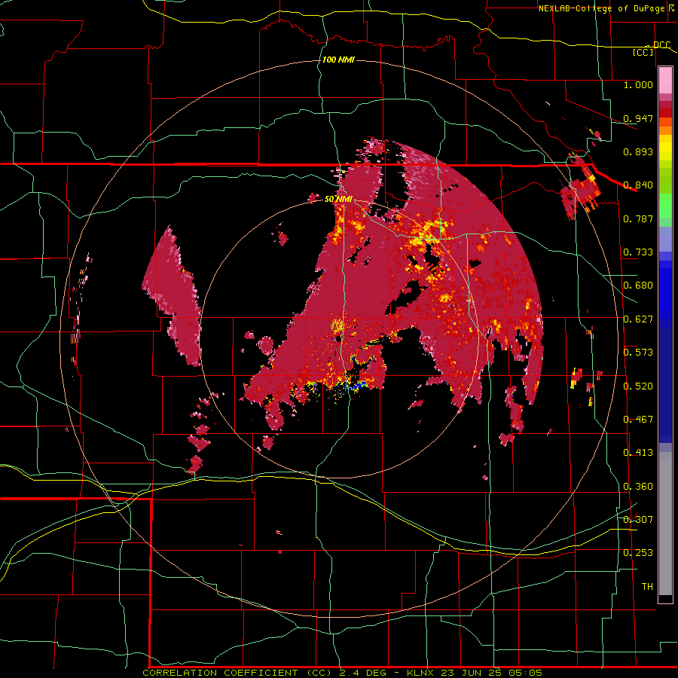Click the 50 NMI range ring label
678x678 pixels.
[x=338, y=199]
